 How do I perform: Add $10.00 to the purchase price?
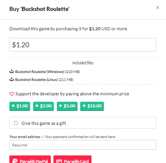[x=92, y=106]
